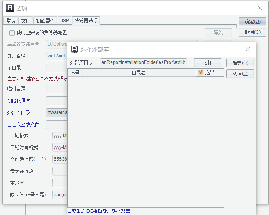Switch to the 常规 tab
Image resolution: width=269 pixels, height=215 pixels.
click(11, 21)
